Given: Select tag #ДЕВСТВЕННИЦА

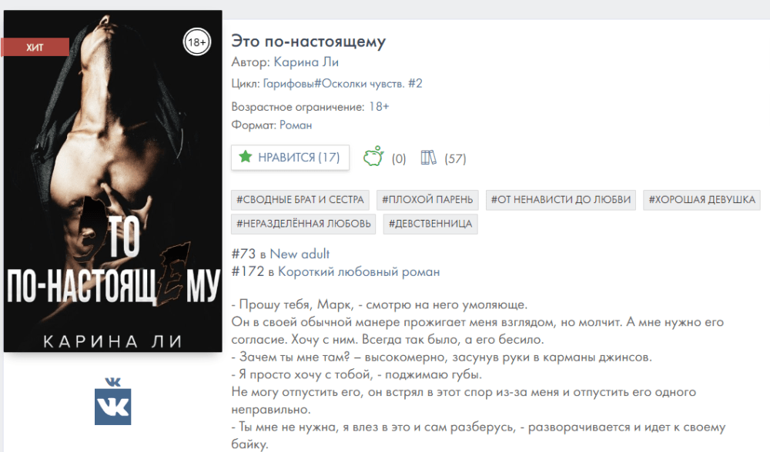Looking at the screenshot, I should coord(430,224).
